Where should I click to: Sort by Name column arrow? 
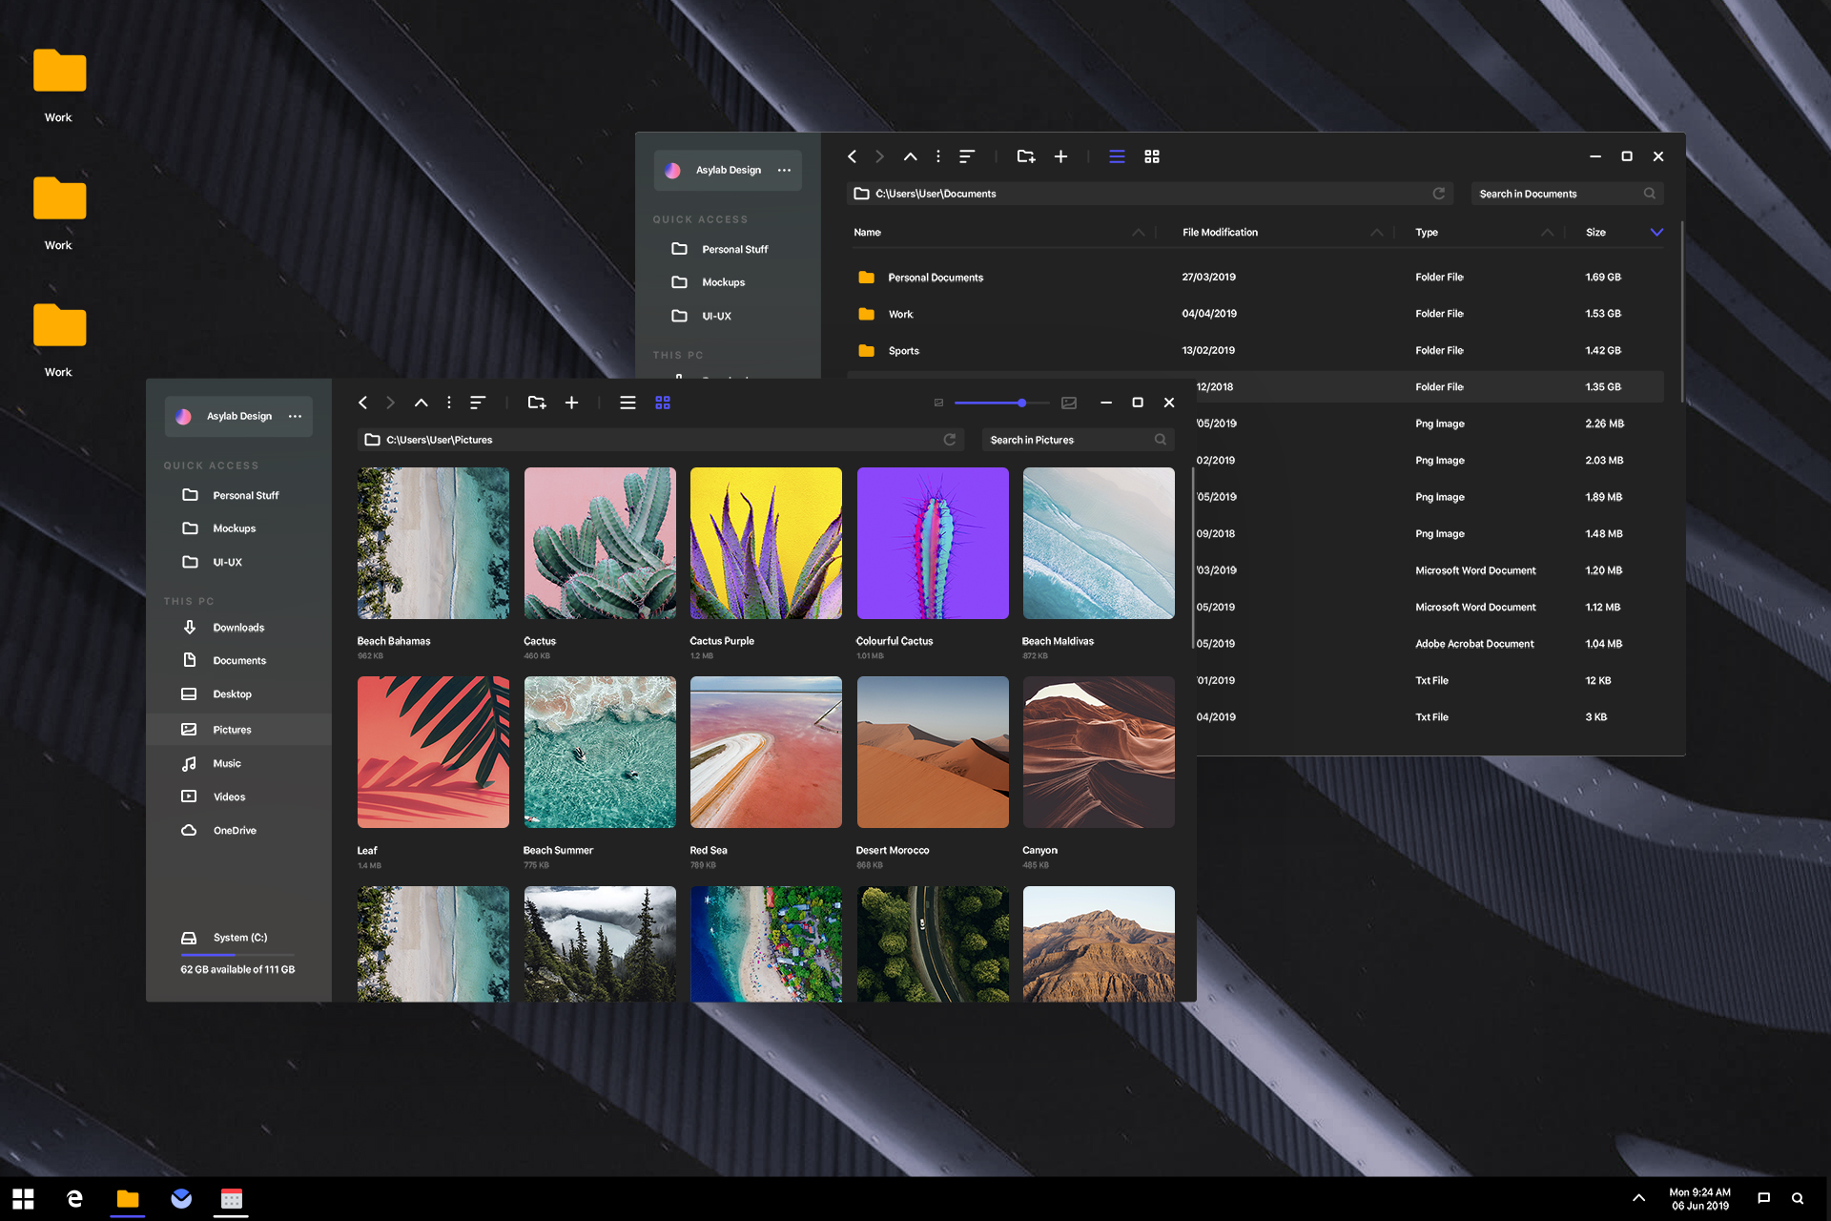(1138, 233)
